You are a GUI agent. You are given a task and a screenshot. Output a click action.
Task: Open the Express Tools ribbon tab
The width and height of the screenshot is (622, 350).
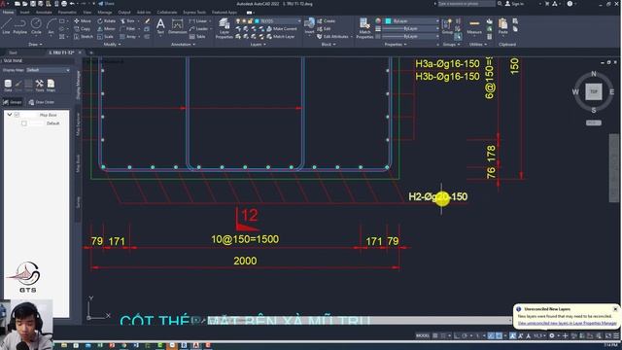click(x=194, y=13)
